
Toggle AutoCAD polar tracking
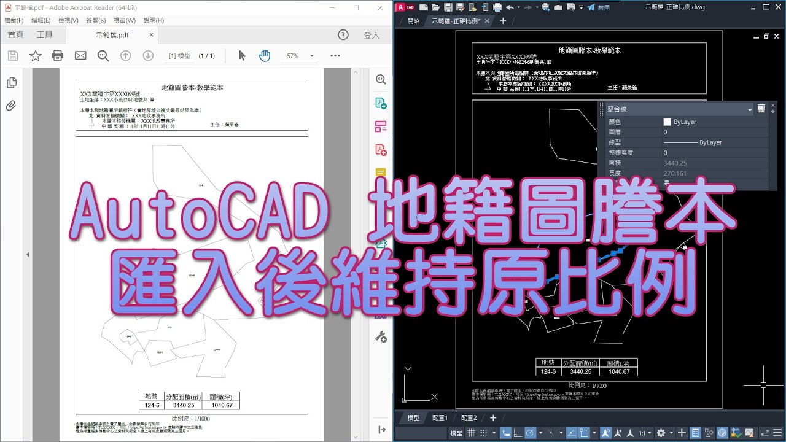(x=530, y=433)
